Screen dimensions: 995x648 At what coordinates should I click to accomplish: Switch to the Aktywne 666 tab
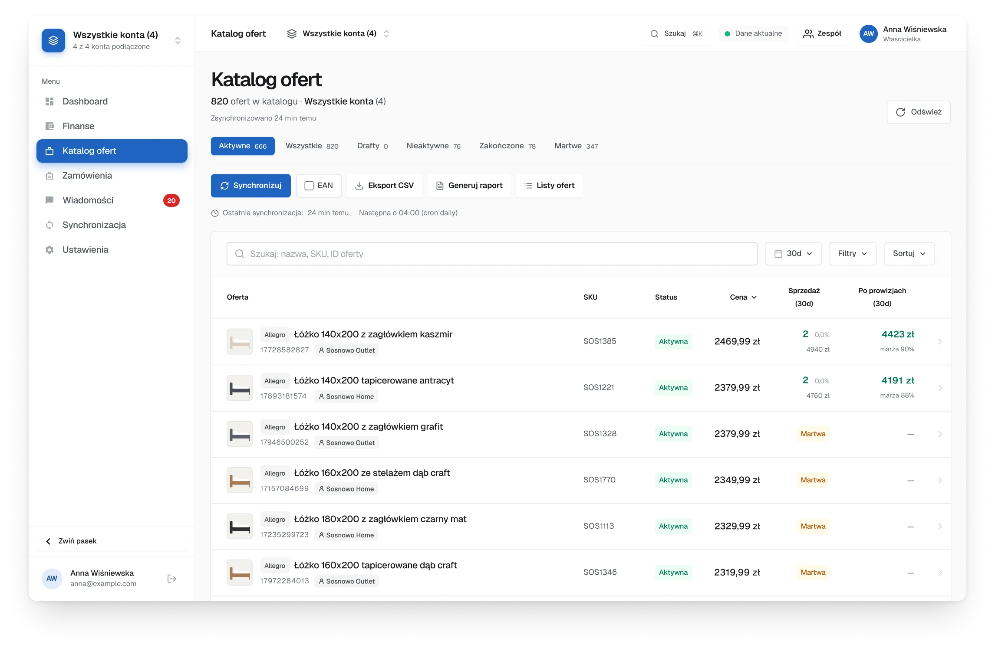[243, 146]
